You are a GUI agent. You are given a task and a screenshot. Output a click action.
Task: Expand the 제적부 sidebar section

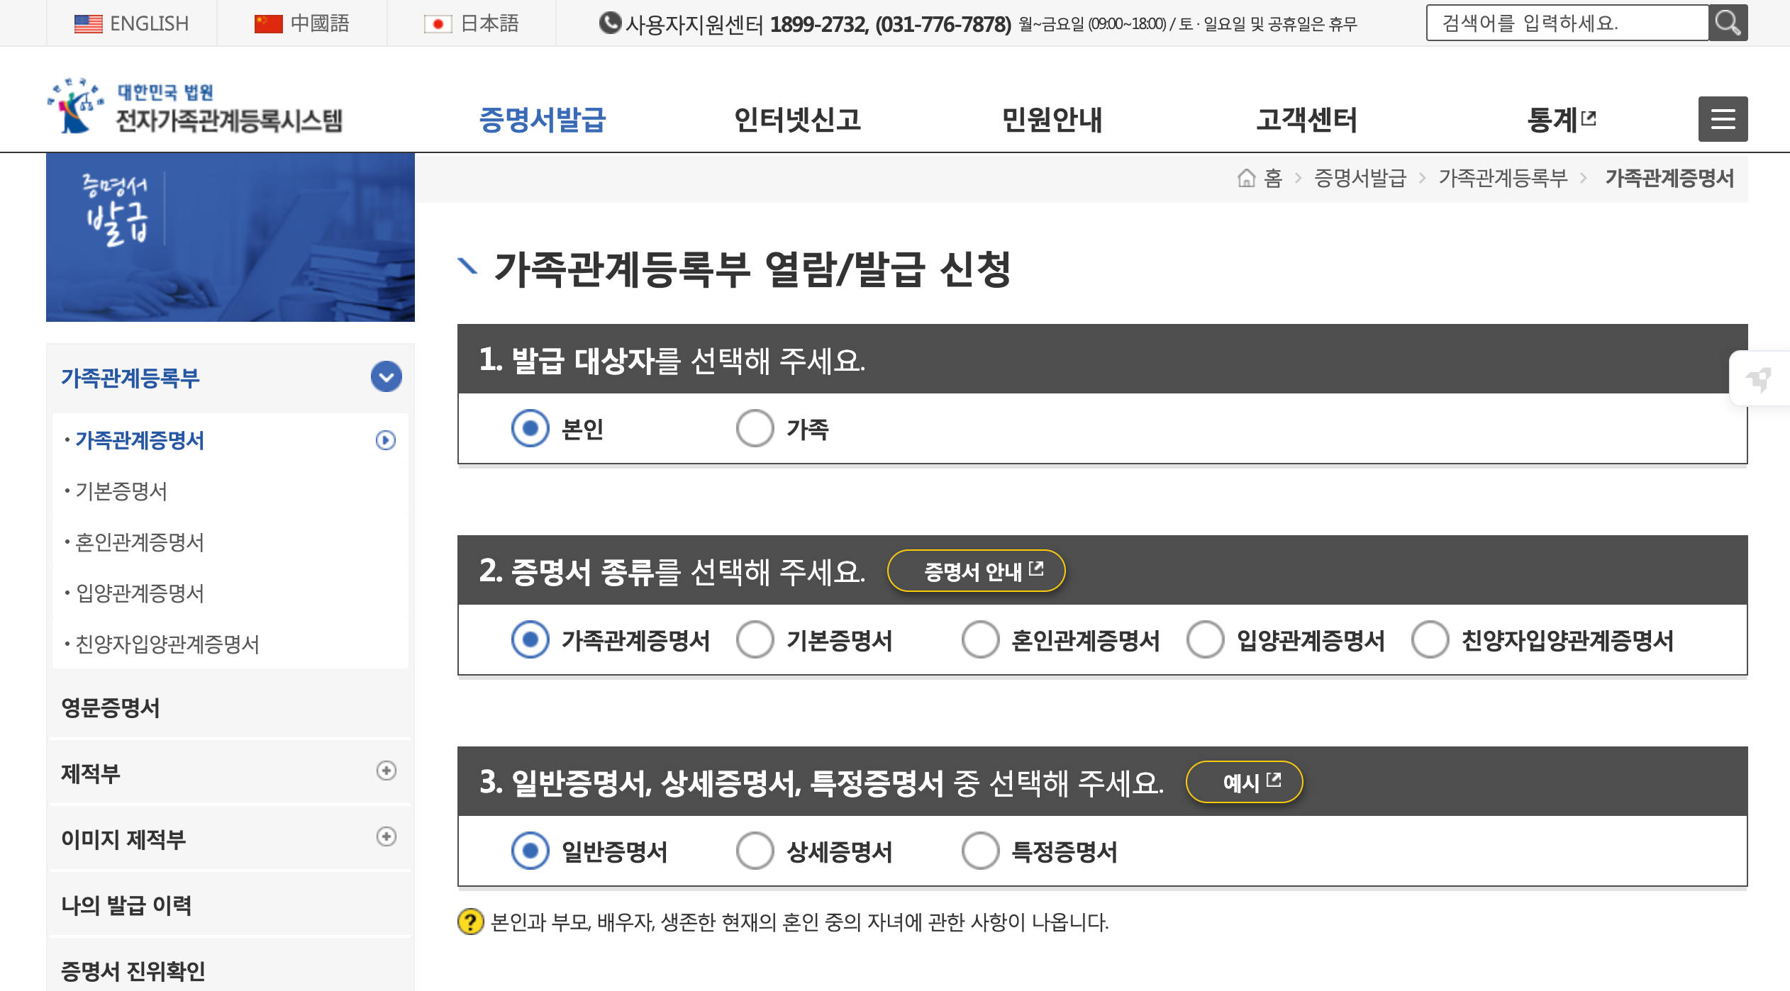pos(386,771)
